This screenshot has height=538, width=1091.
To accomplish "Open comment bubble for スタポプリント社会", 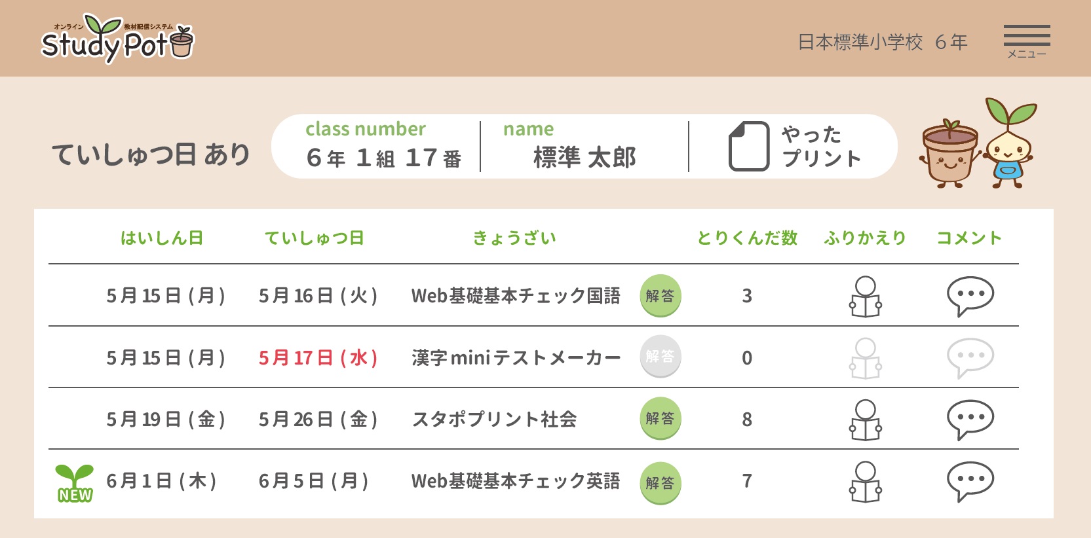I will tap(970, 420).
